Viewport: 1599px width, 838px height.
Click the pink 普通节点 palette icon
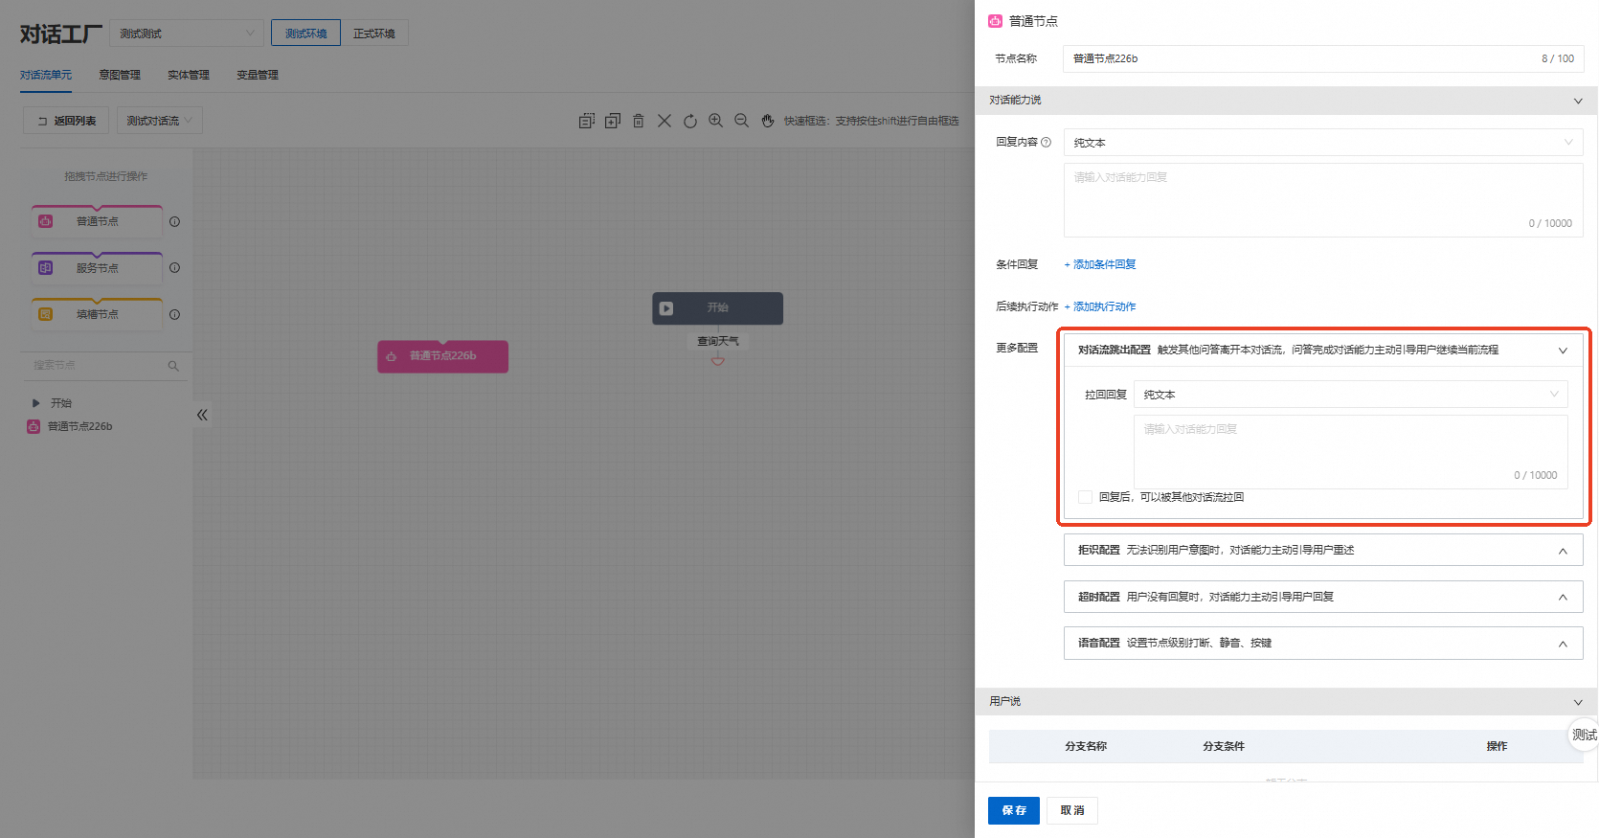45,221
